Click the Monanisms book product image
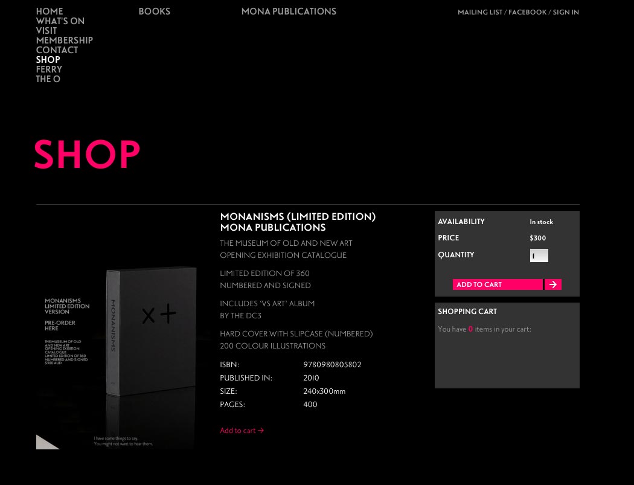 (116, 330)
